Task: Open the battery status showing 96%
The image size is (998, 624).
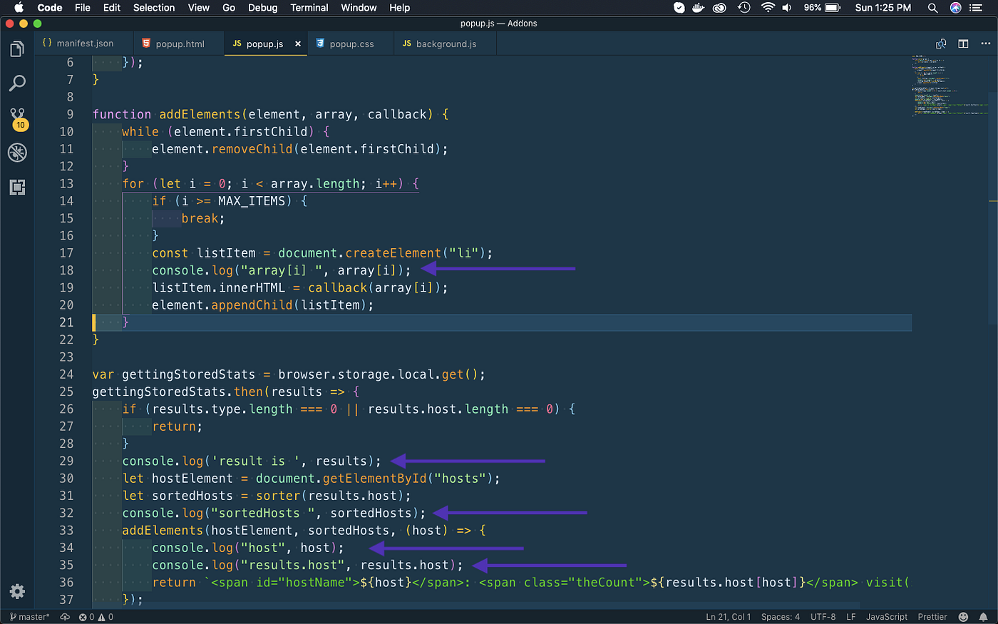Action: pos(822,8)
